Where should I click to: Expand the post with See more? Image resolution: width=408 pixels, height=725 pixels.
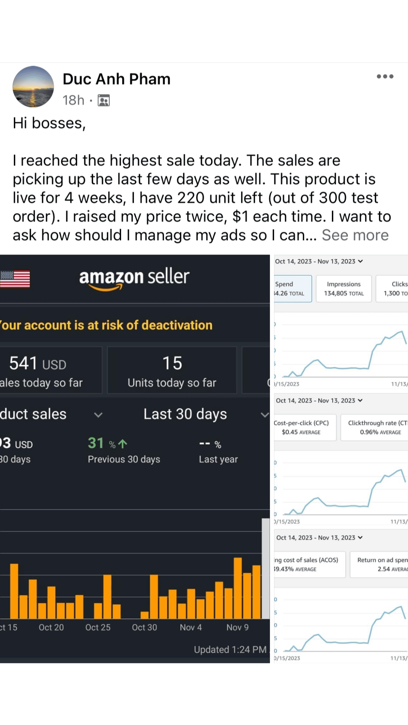coord(355,235)
